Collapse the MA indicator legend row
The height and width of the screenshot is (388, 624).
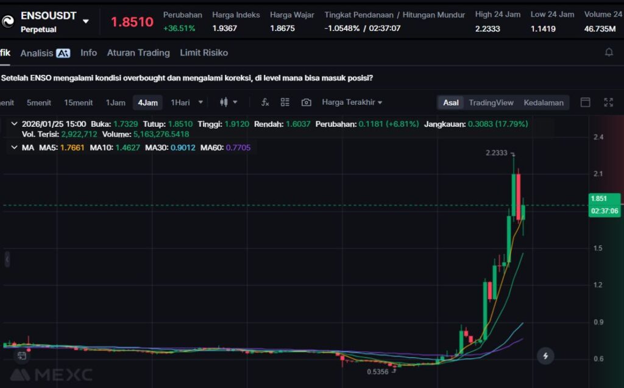(x=14, y=147)
